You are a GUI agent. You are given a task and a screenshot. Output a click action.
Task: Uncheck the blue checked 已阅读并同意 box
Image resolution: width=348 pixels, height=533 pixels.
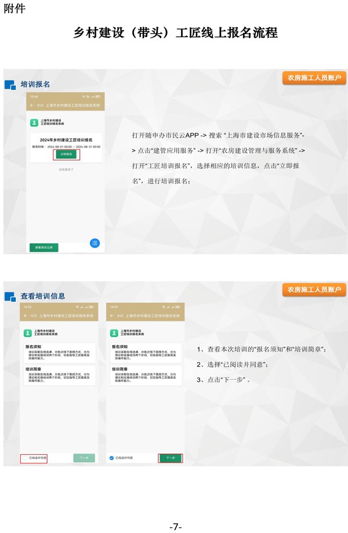tap(111, 458)
